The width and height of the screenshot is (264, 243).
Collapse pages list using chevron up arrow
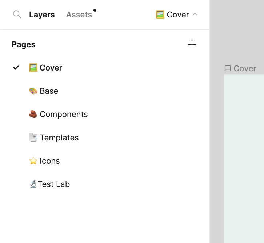[x=195, y=15]
